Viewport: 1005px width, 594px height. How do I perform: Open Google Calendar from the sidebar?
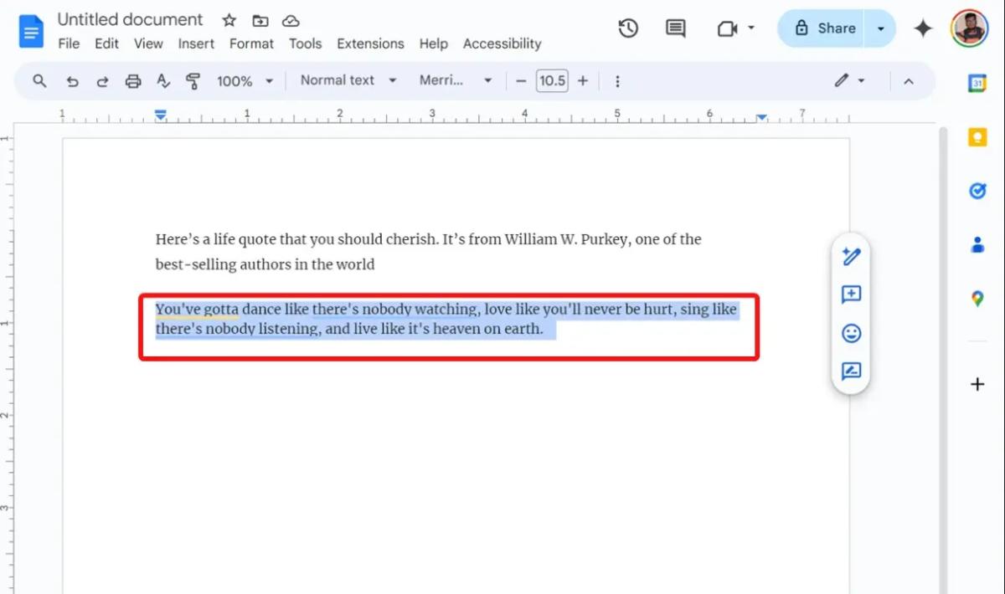pyautogui.click(x=977, y=84)
